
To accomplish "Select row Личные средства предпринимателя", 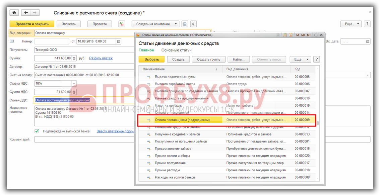I will pyautogui.click(x=227, y=98).
